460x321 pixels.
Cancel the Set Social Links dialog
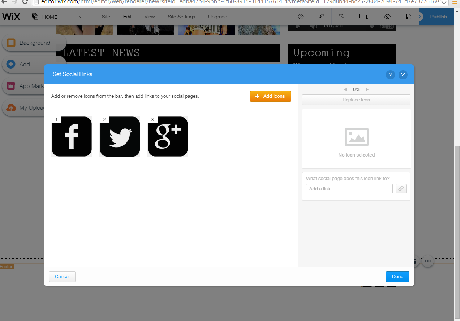[x=62, y=277]
